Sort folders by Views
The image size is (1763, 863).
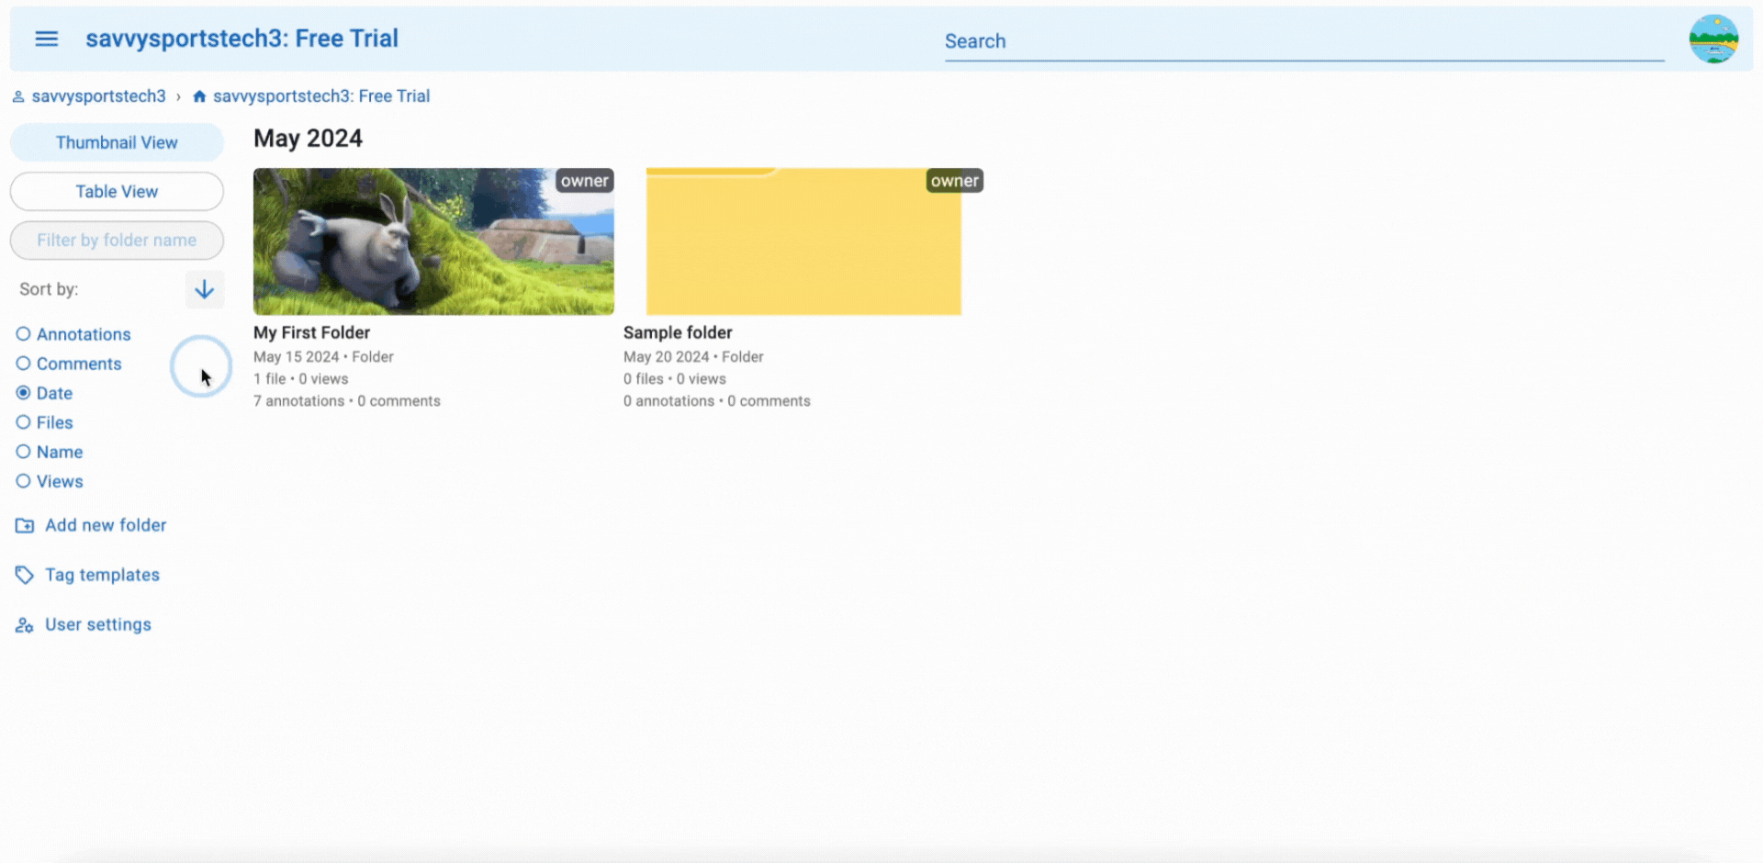pos(50,481)
